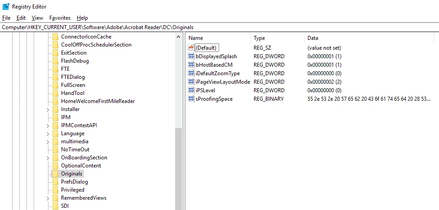Click the PrefsDialog folder icon

click(55, 182)
